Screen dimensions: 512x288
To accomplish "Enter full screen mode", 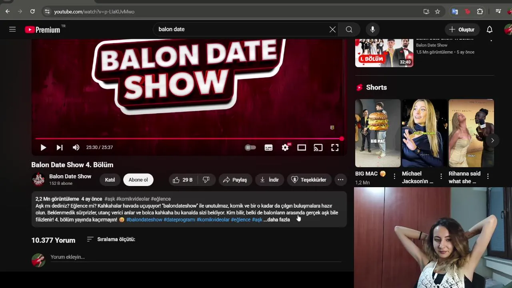I will click(x=335, y=147).
